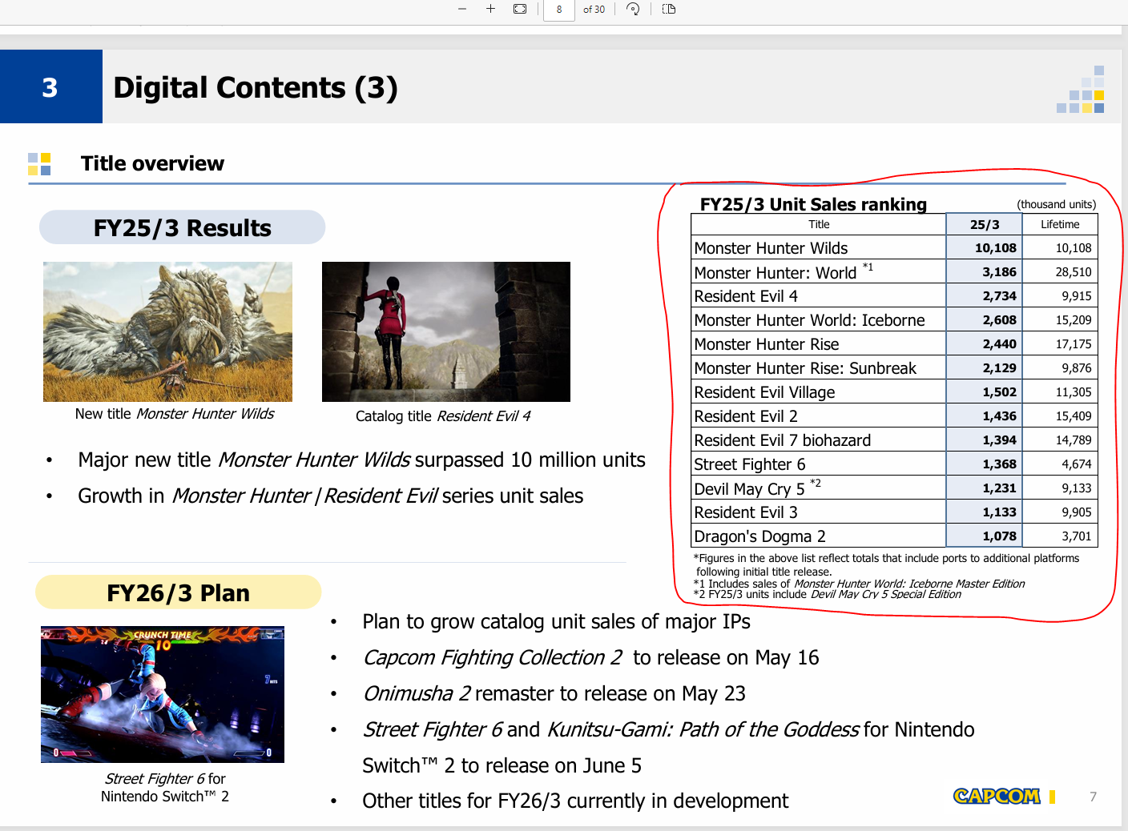The image size is (1128, 831).
Task: Select the 'of 30' page count text
Action: coord(594,10)
